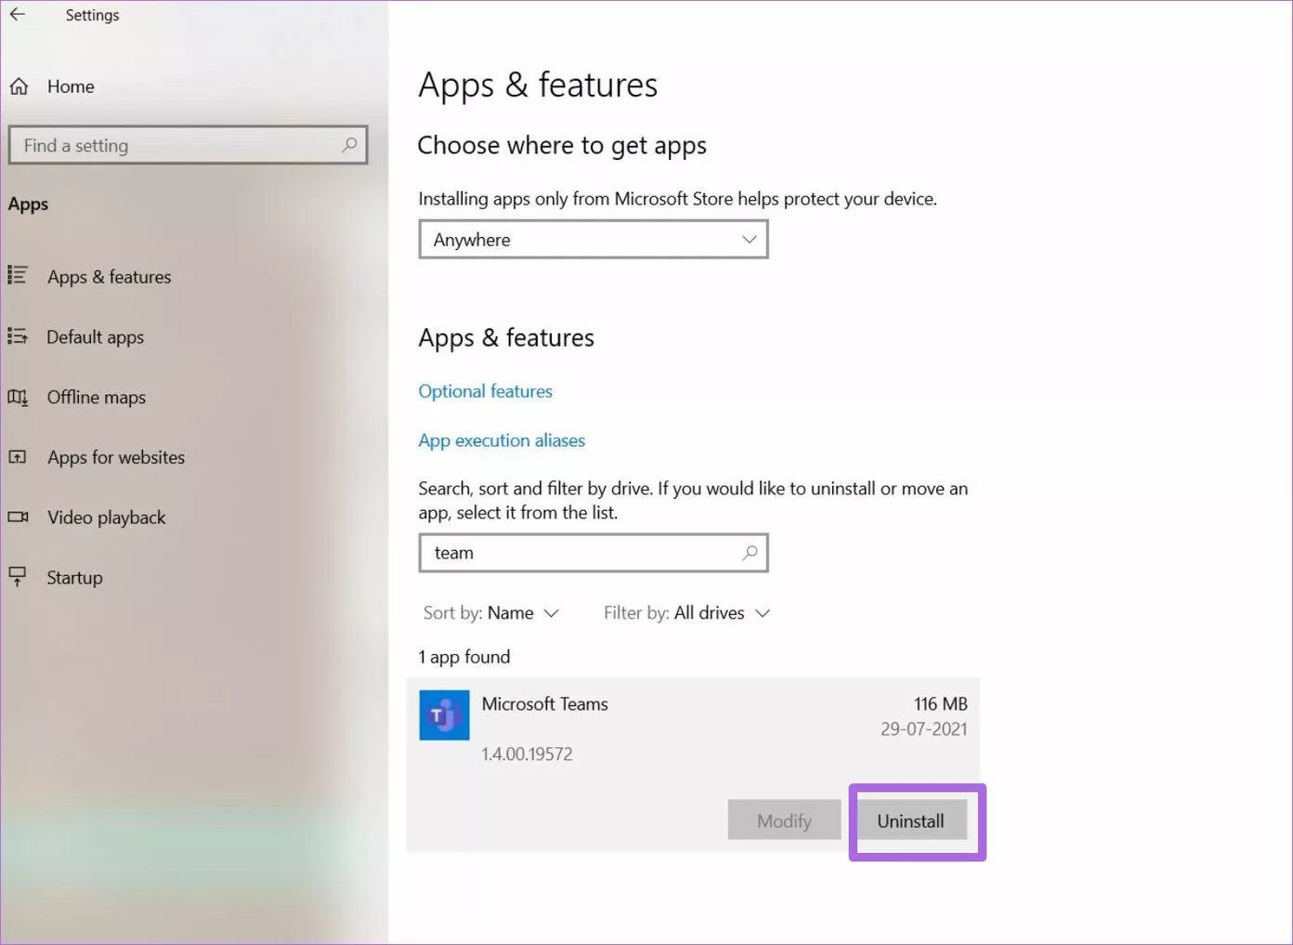The height and width of the screenshot is (945, 1293).
Task: Click the version number 1.4.00.19572
Action: point(527,755)
